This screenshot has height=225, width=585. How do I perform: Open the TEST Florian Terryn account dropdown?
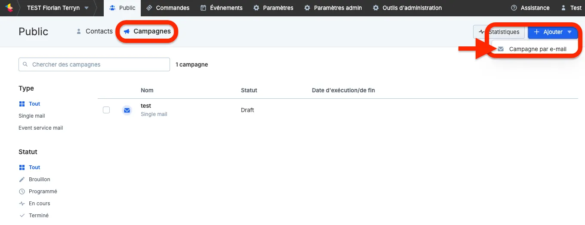point(58,8)
